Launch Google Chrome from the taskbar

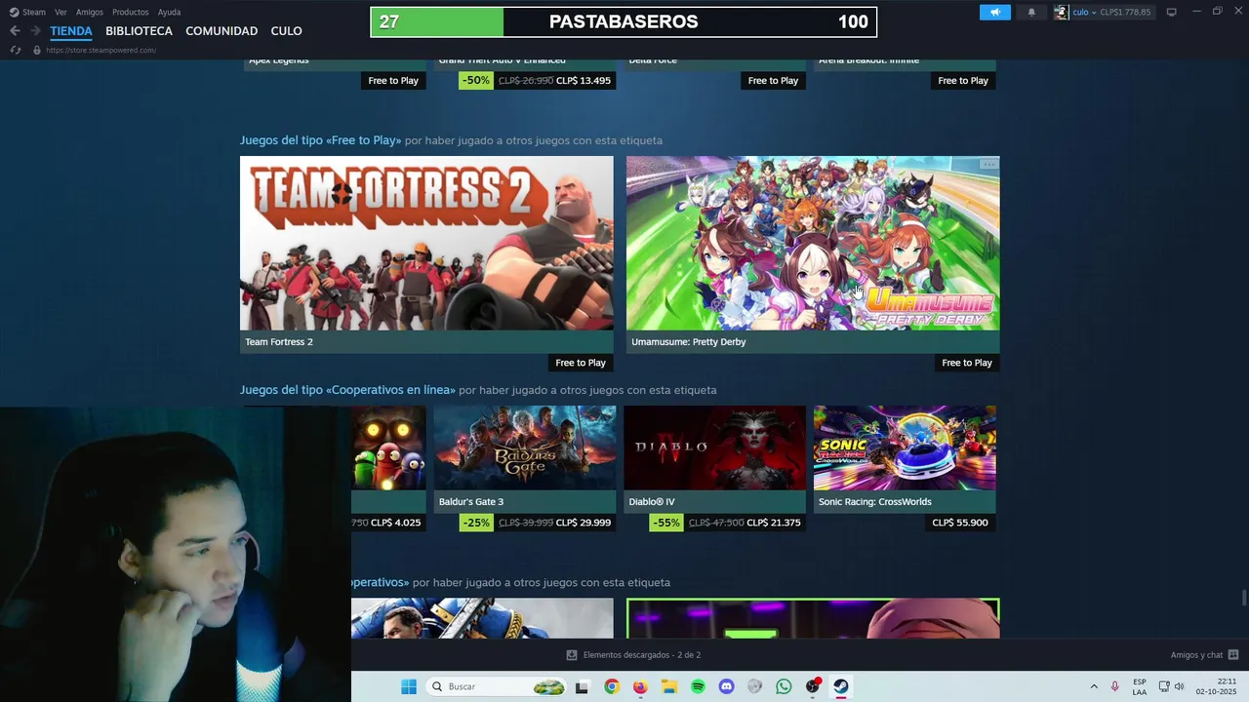[x=611, y=686]
